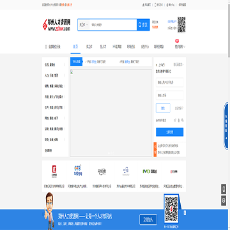Click the red badge icon above 更多服务

pyautogui.click(x=177, y=41)
